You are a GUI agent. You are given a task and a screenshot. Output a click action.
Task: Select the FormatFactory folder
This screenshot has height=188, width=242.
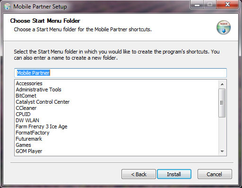pos(33,133)
